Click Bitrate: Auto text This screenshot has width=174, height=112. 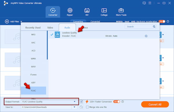pos(111,36)
